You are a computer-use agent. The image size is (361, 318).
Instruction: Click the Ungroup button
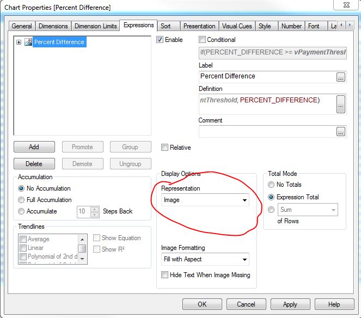pos(130,164)
